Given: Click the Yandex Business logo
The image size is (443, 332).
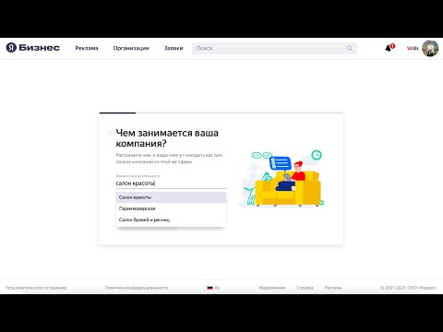Looking at the screenshot, I should coord(33,48).
